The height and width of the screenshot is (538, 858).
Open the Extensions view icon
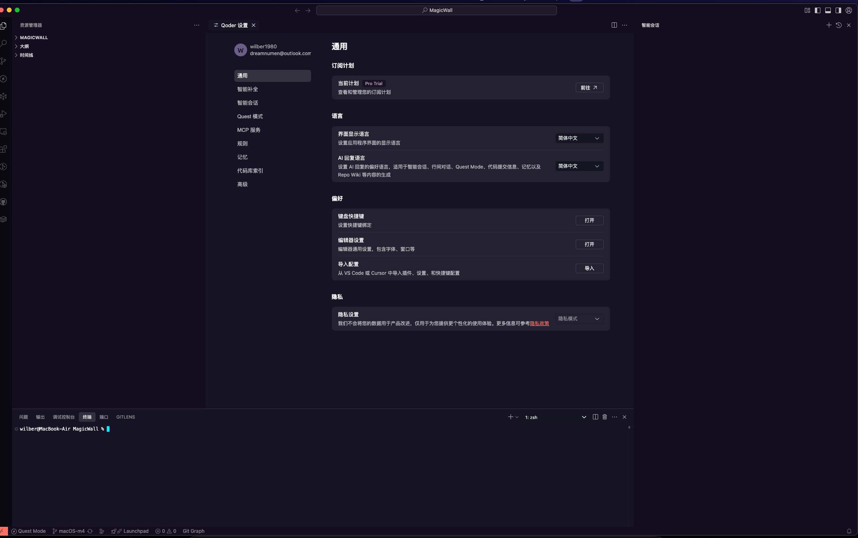coord(4,149)
